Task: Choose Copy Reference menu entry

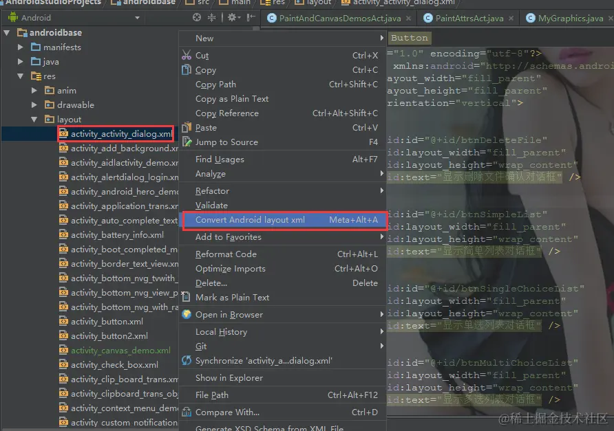Action: [283, 113]
